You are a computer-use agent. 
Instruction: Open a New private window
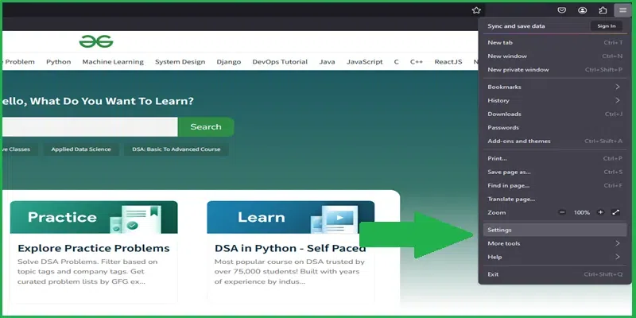point(554,70)
